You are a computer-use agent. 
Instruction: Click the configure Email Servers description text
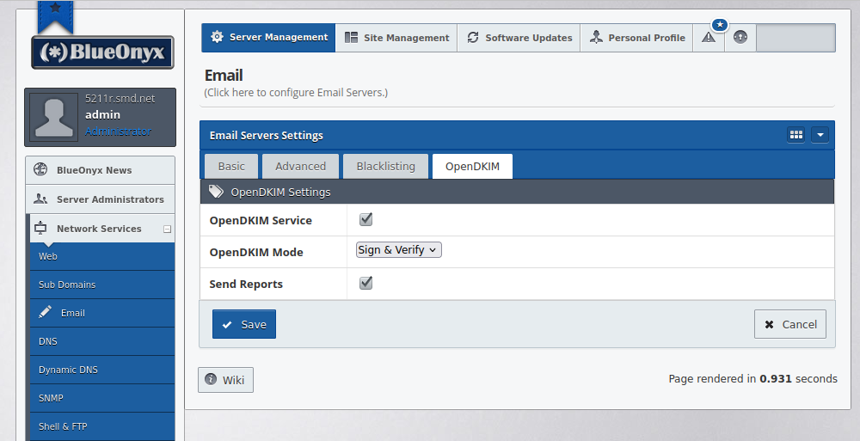click(x=296, y=93)
